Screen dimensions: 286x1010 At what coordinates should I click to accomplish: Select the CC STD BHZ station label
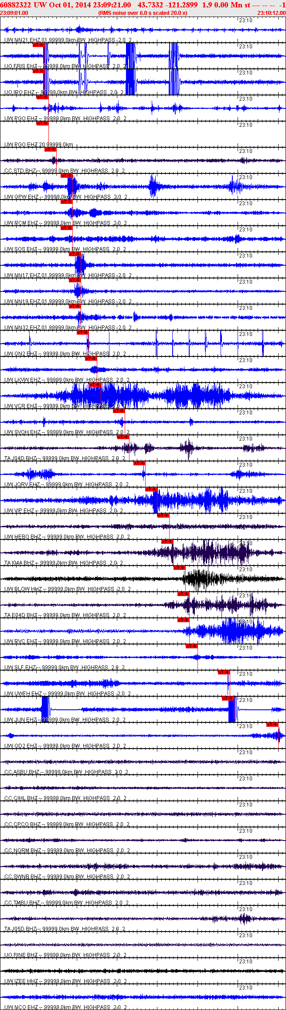click(x=65, y=171)
